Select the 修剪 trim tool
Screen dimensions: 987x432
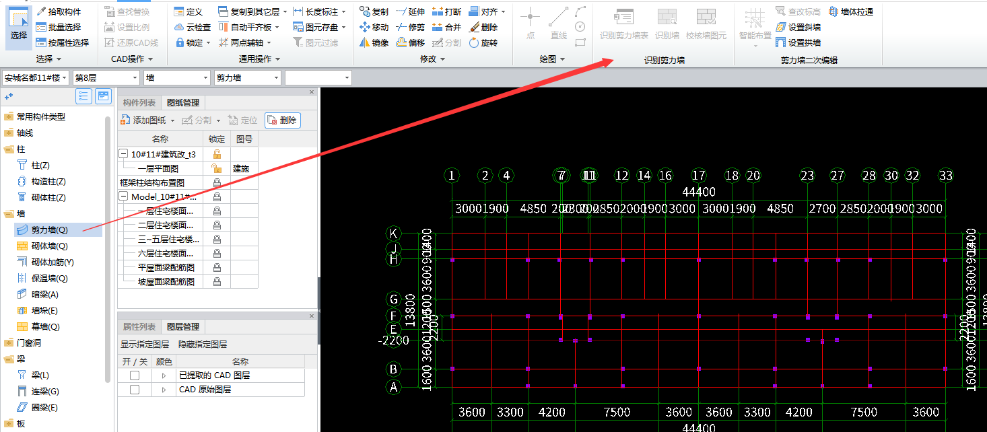coord(410,27)
